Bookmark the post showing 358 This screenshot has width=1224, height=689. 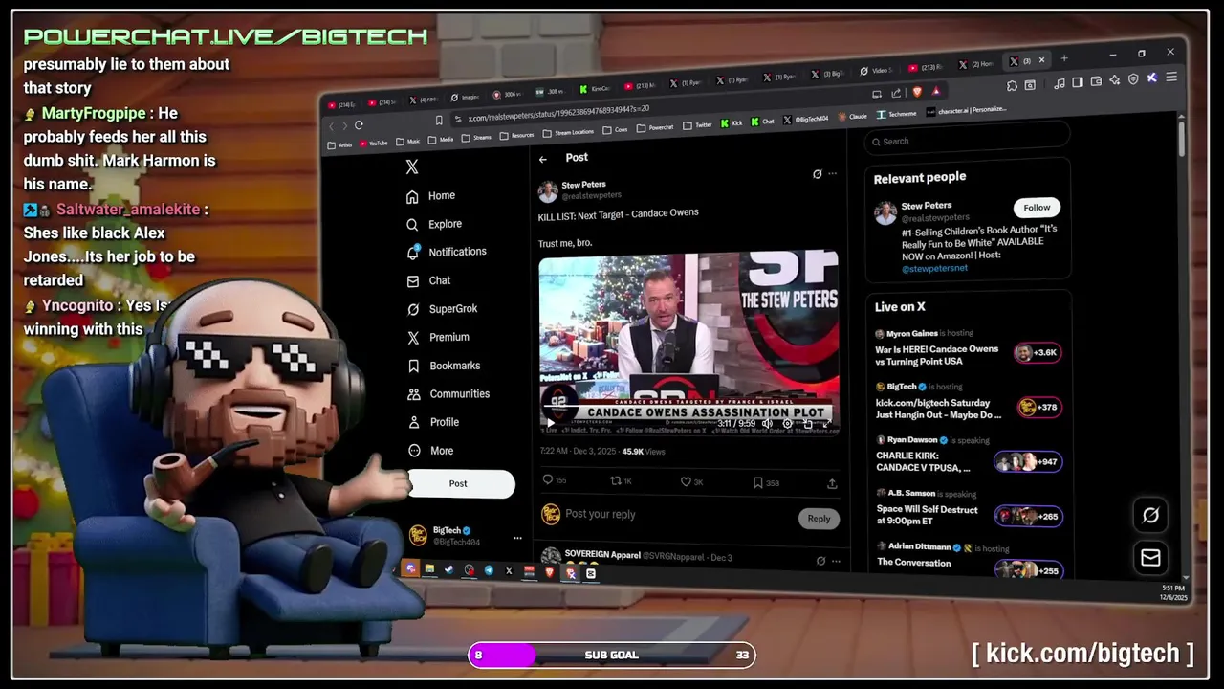click(766, 483)
